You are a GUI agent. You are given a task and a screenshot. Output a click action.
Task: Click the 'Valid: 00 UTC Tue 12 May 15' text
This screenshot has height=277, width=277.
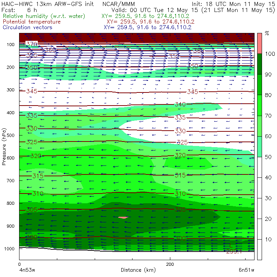(x=155, y=10)
